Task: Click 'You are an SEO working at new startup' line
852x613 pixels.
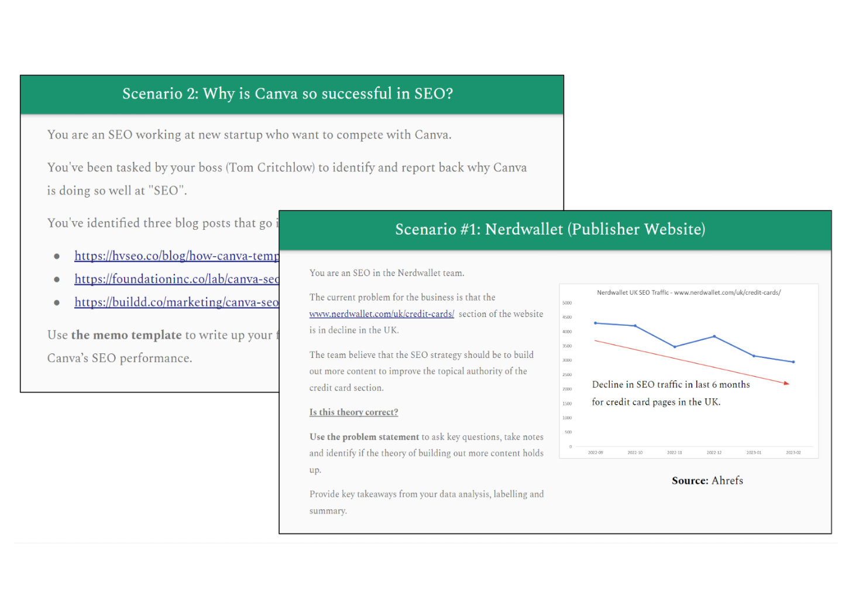Action: pos(249,135)
